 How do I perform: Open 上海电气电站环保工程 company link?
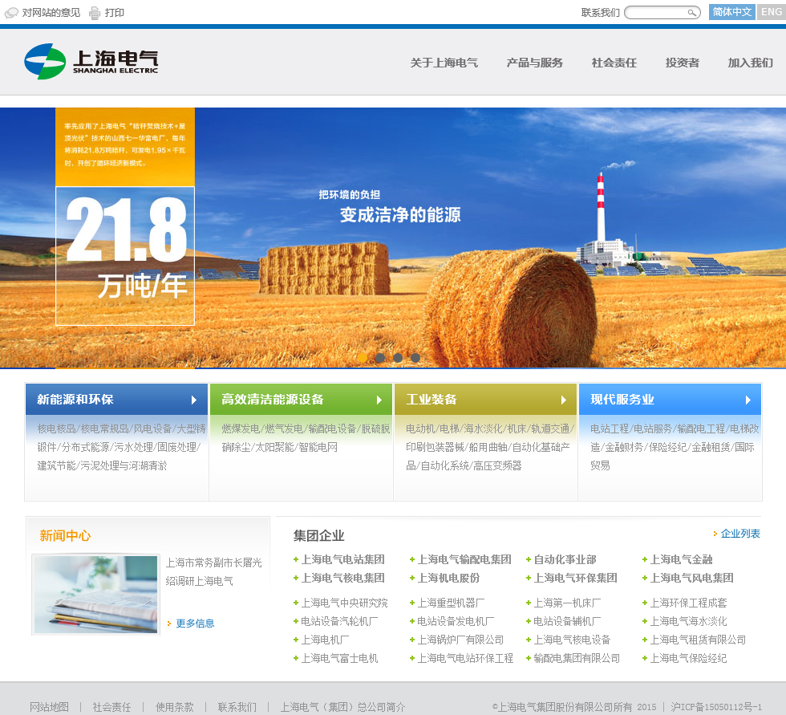(465, 658)
